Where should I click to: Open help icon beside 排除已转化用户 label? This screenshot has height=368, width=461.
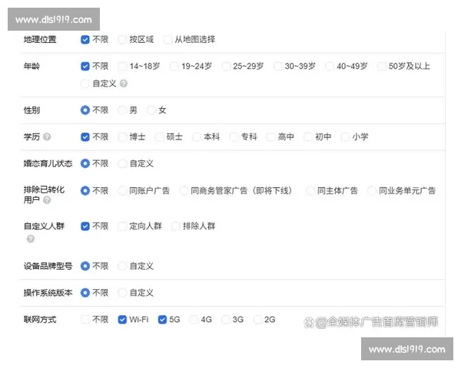click(47, 200)
